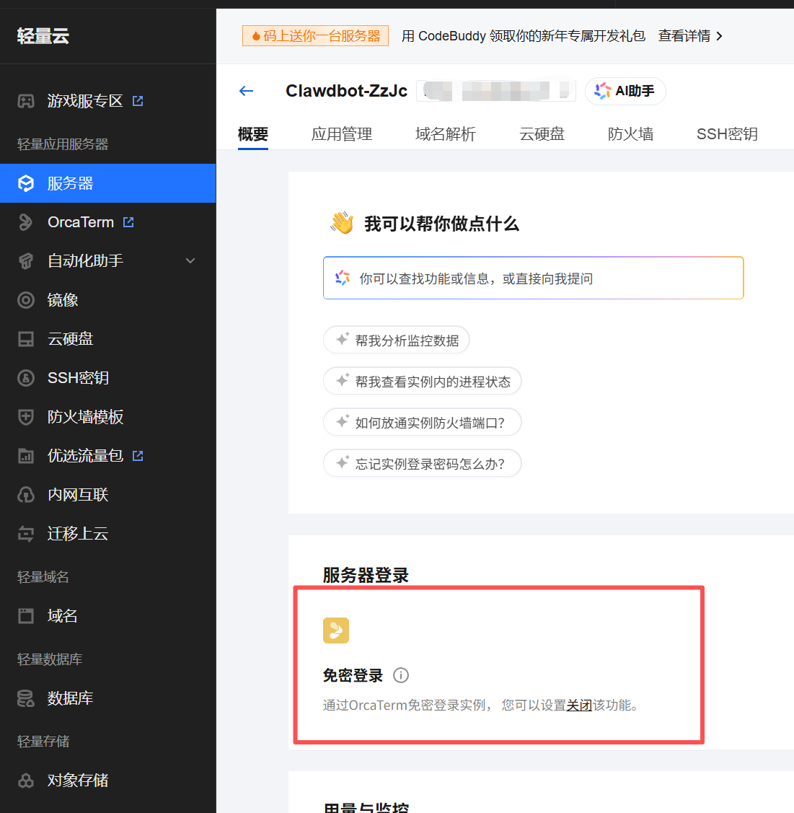794x813 pixels.
Task: Click the 云硬盘 sidebar icon
Action: [26, 339]
